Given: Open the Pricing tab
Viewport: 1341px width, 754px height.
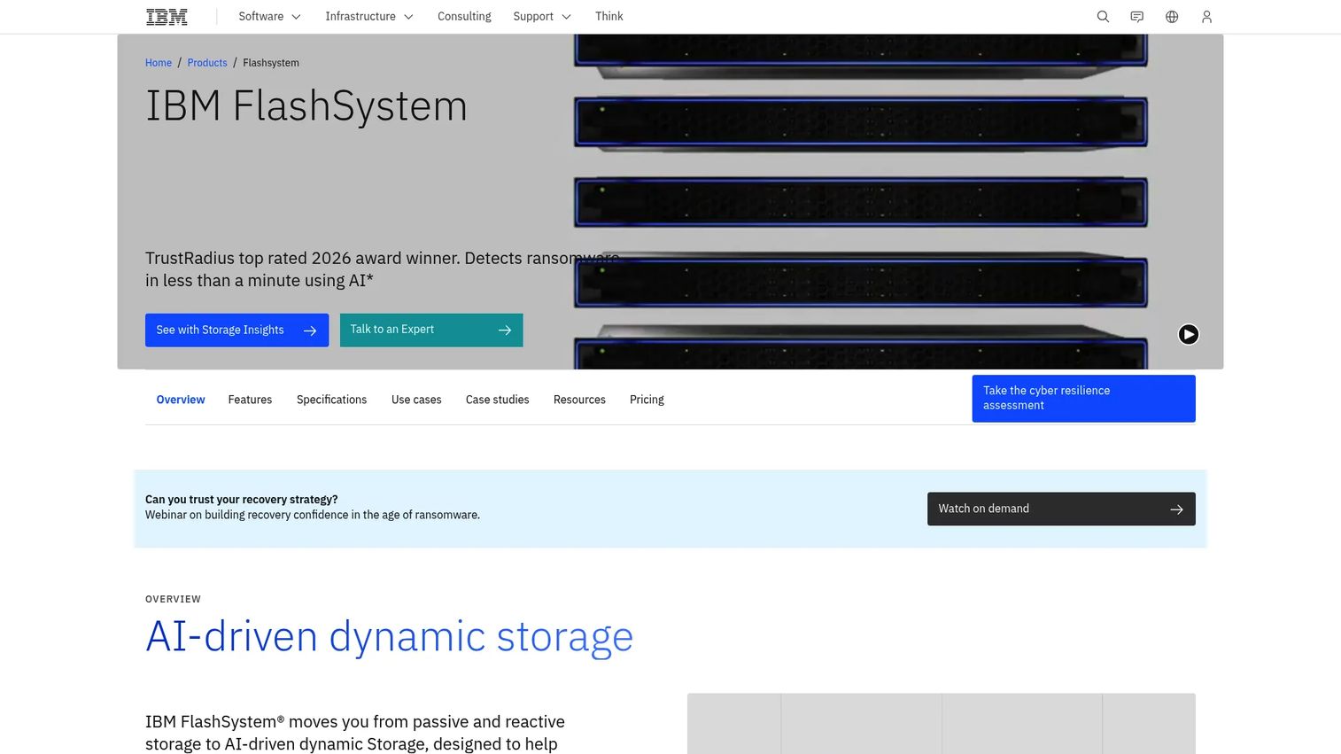Looking at the screenshot, I should point(647,400).
